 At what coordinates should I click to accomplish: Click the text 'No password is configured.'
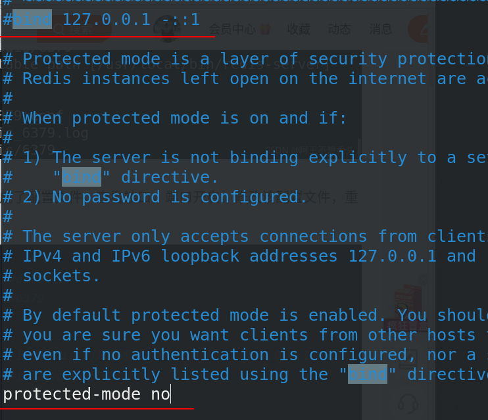179,197
